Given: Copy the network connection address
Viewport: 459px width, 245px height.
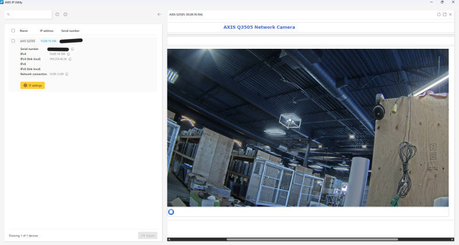Looking at the screenshot, I should coord(67,75).
